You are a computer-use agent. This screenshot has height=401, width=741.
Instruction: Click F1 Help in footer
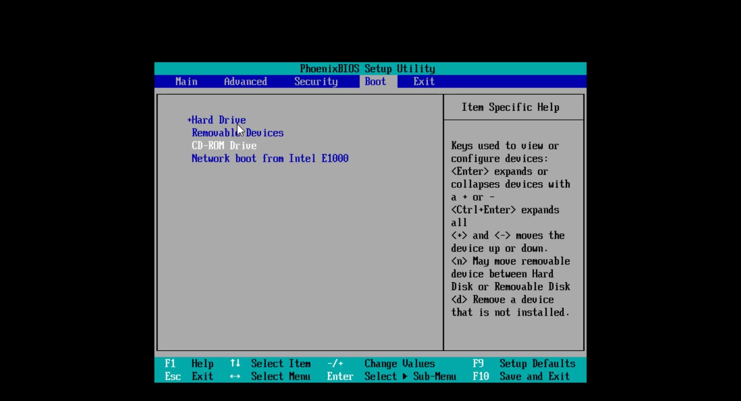pos(189,363)
